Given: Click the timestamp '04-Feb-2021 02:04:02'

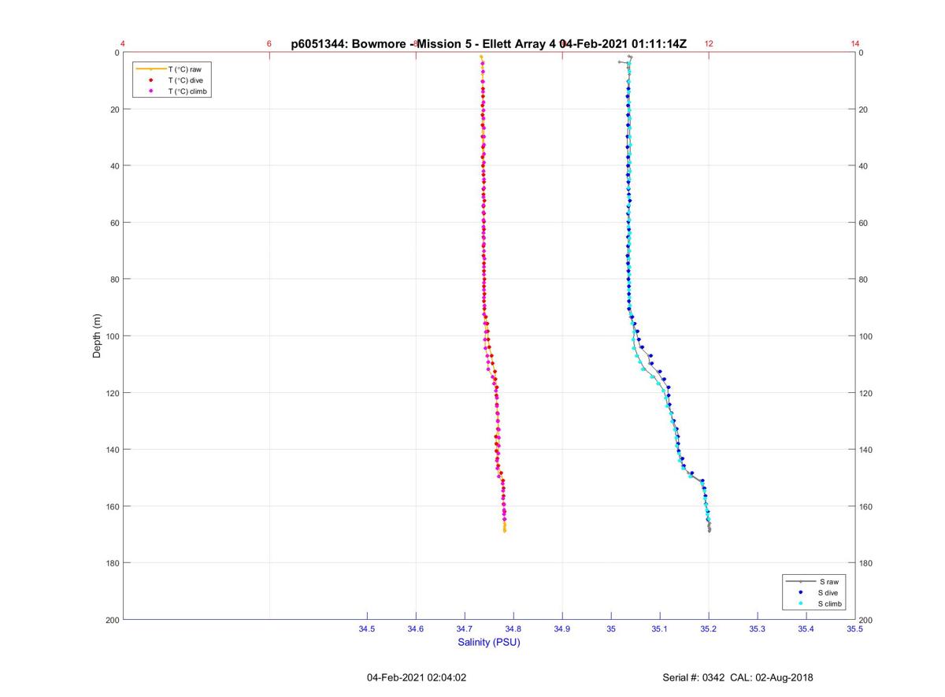Looking at the screenshot, I should tap(417, 677).
